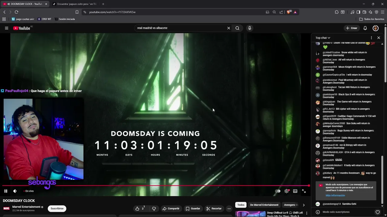The width and height of the screenshot is (387, 217).
Task: Open account avatar menu
Action: 376,28
